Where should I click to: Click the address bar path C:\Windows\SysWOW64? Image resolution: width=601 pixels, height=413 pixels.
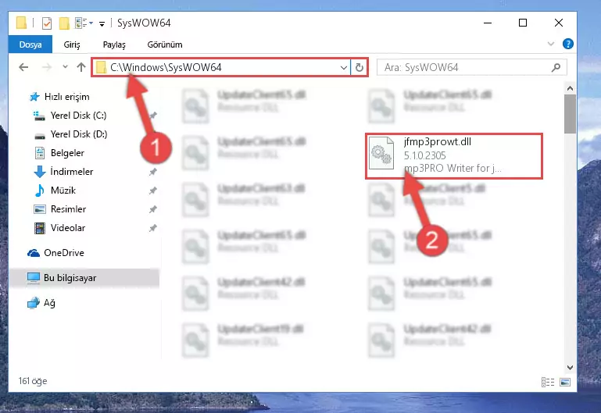(x=166, y=67)
